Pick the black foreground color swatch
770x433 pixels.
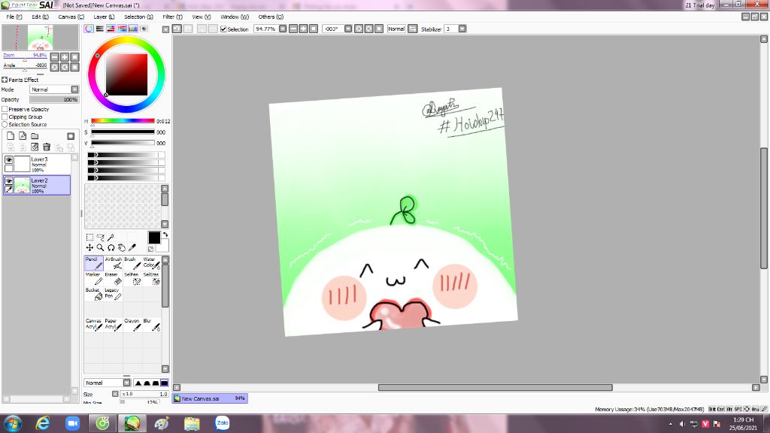[x=153, y=238]
